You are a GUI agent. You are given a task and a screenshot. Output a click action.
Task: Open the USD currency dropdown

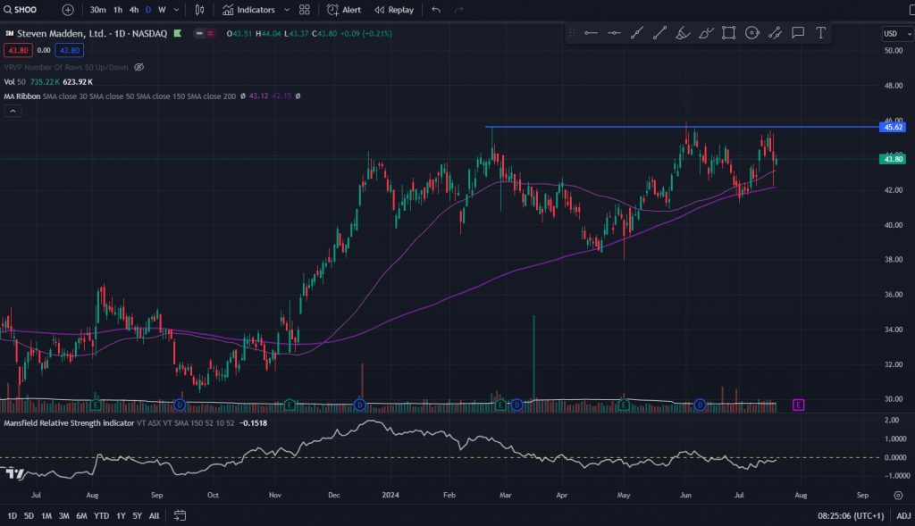(x=894, y=33)
